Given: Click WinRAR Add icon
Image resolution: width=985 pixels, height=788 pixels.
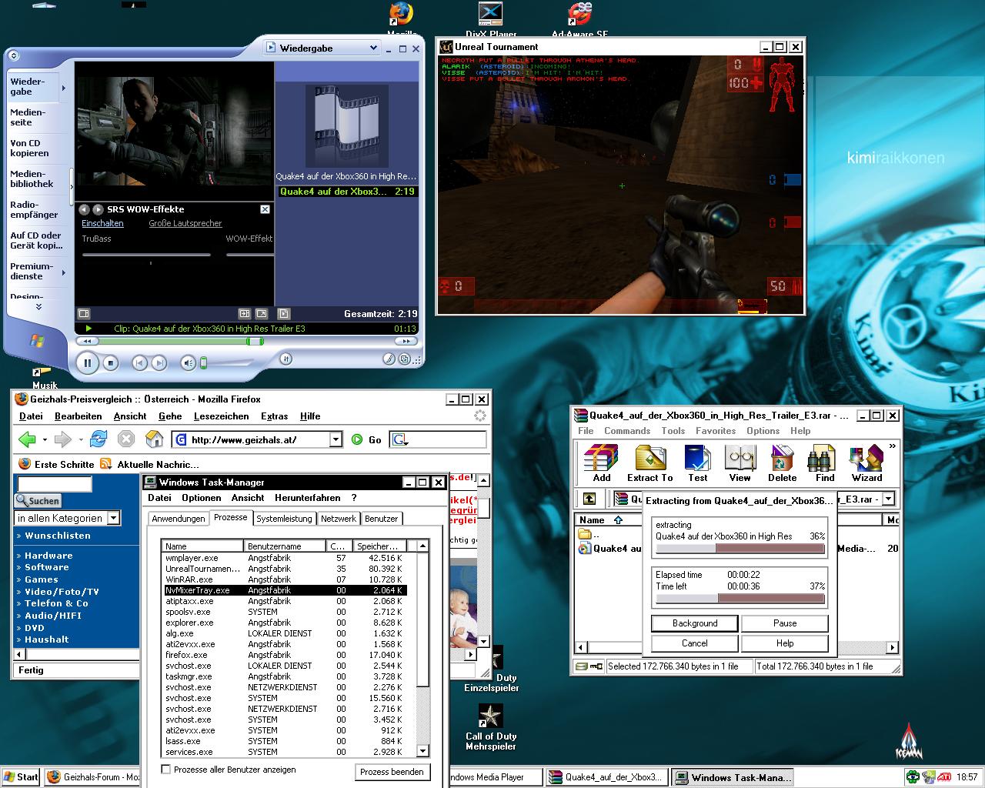Looking at the screenshot, I should 601,464.
